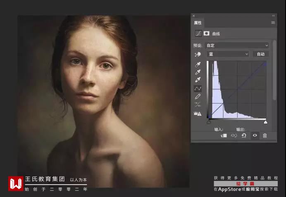Click the portrait image on the canvas
Image resolution: width=286 pixels, height=197 pixels.
click(103, 101)
